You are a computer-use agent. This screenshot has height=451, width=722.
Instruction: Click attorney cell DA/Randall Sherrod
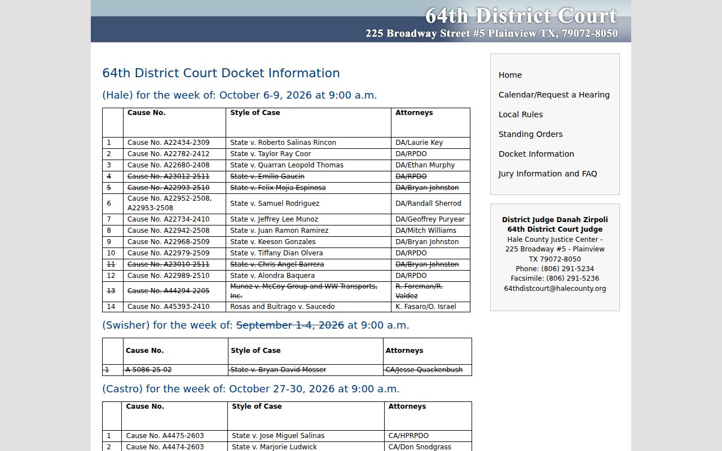coord(430,204)
